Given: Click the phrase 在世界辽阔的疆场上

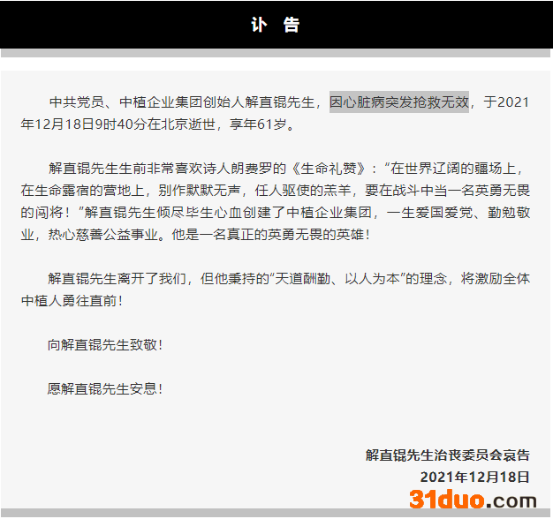Looking at the screenshot, I should 462,168.
